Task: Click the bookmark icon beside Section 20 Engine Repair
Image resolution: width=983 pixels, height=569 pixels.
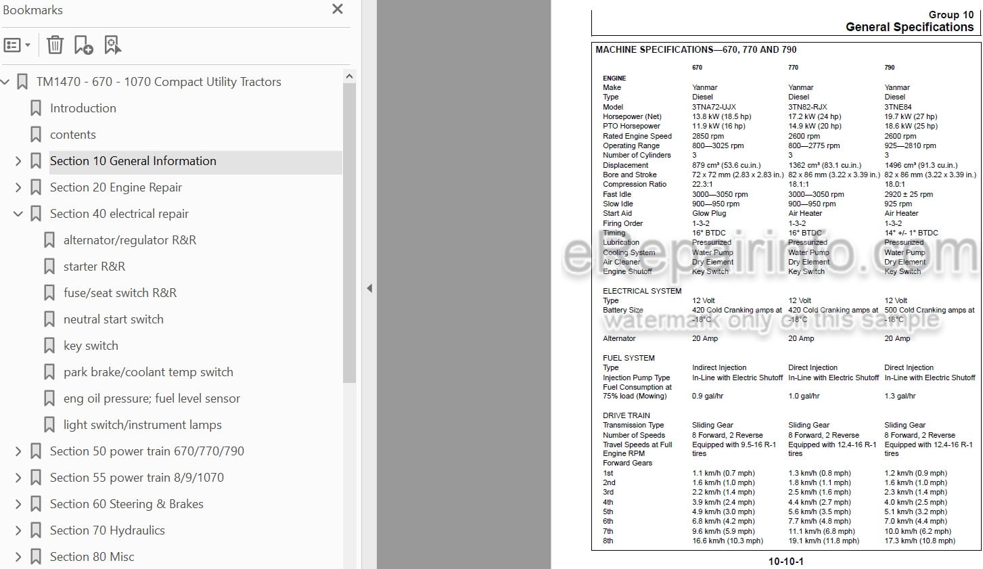Action: (36, 187)
